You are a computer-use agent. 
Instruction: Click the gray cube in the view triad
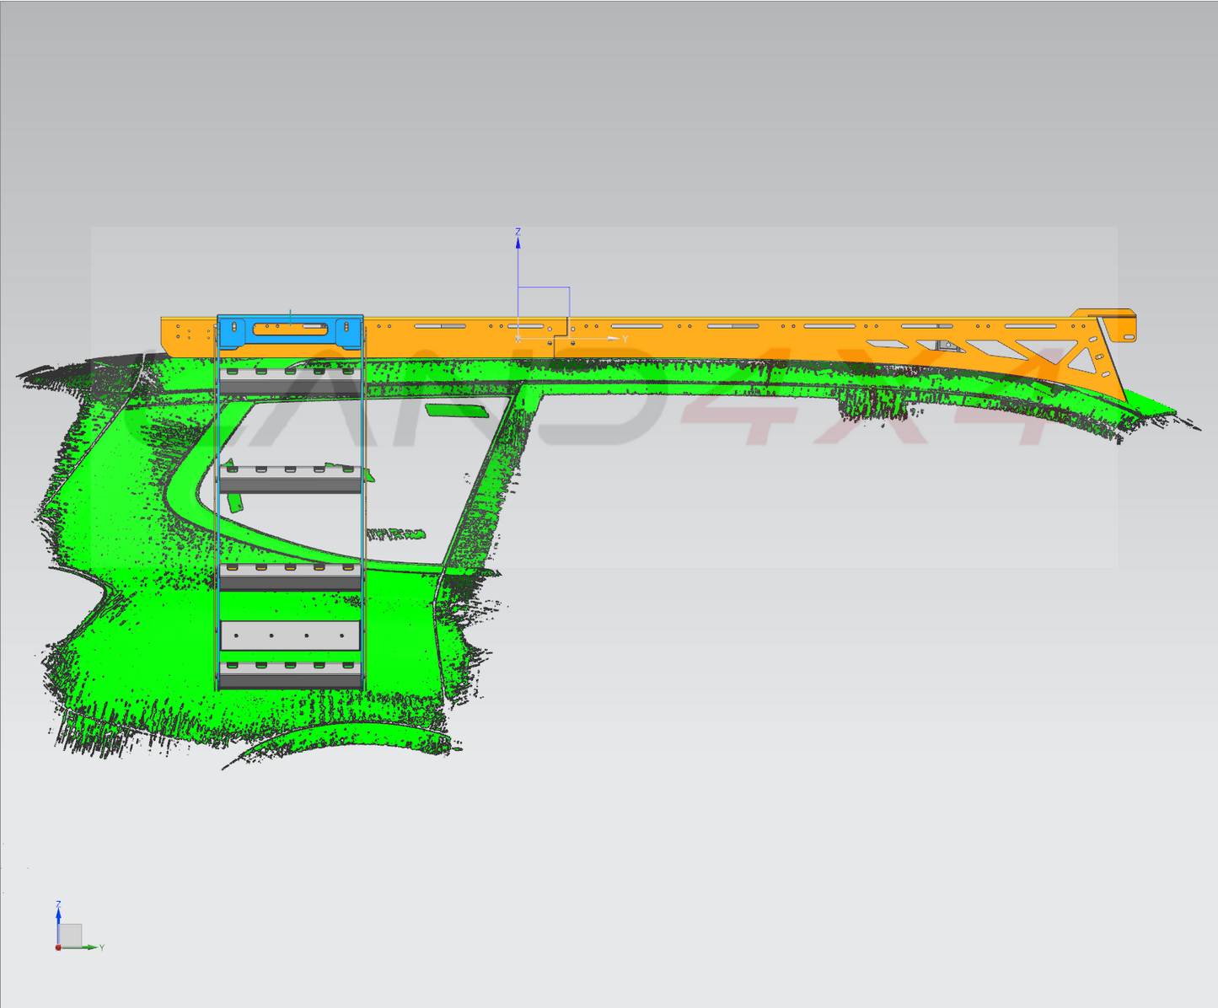pos(70,935)
